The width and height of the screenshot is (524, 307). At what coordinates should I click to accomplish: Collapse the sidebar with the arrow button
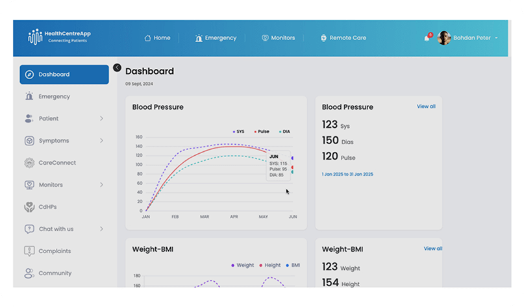click(117, 68)
